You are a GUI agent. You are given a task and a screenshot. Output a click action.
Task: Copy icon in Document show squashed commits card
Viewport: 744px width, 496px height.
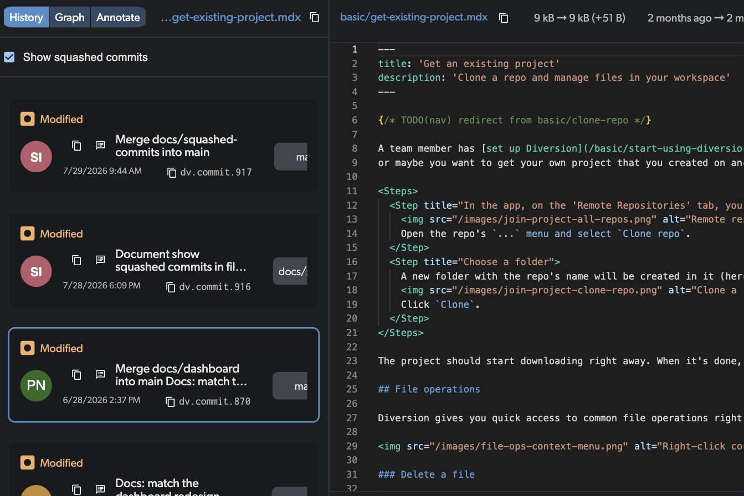click(x=77, y=260)
